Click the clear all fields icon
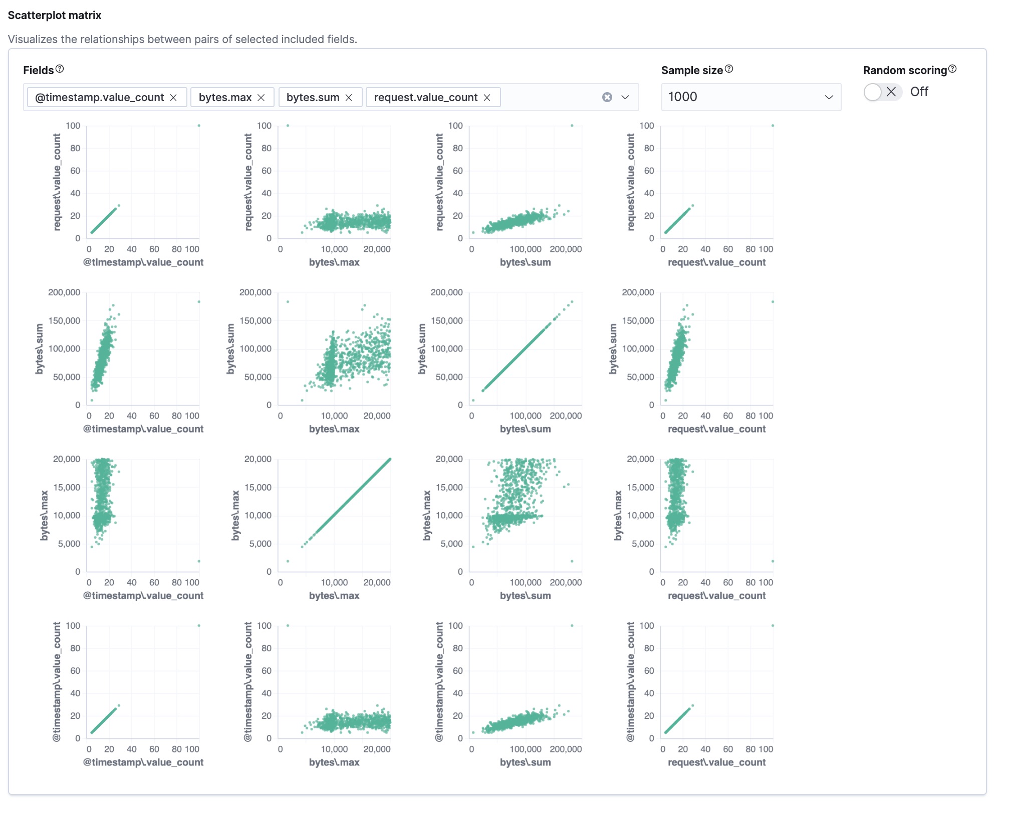Viewport: 1011px width, 828px height. tap(607, 97)
